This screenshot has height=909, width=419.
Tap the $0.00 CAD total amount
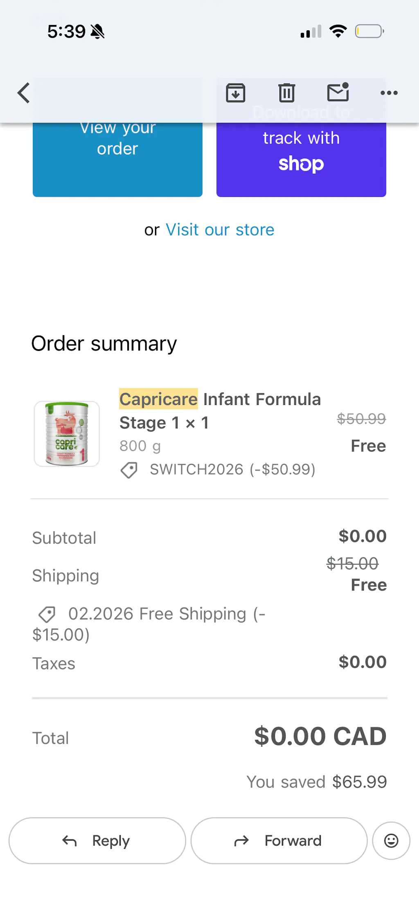point(320,736)
